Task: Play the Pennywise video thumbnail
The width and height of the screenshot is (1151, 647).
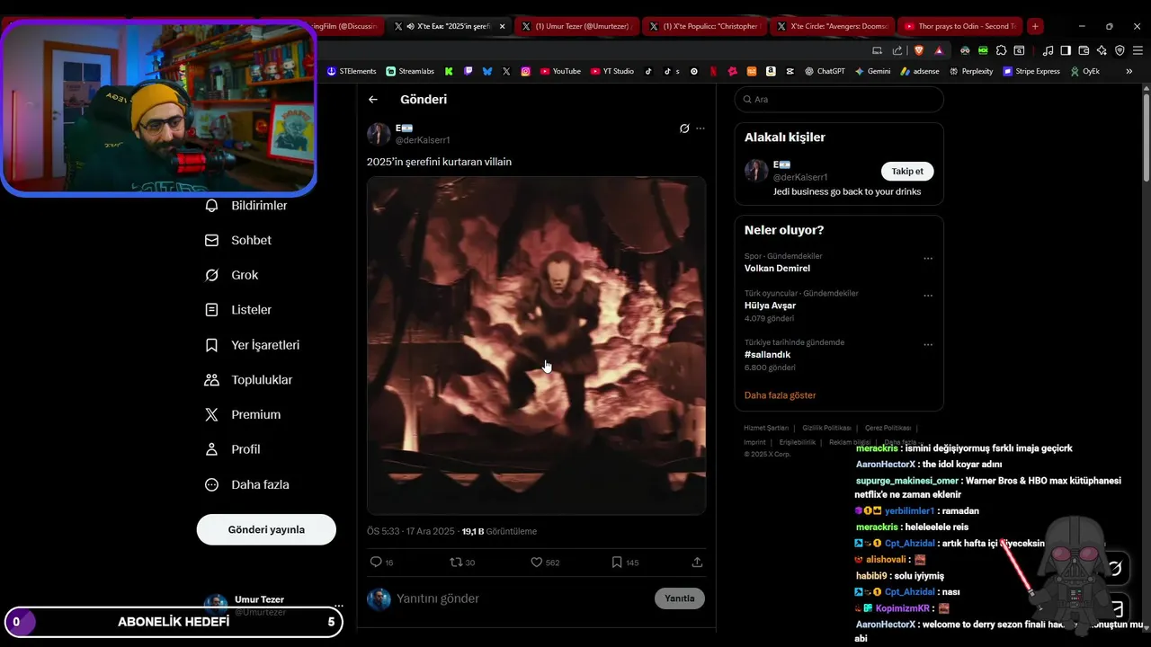Action: pos(536,345)
